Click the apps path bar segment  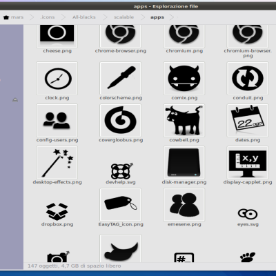(x=157, y=17)
